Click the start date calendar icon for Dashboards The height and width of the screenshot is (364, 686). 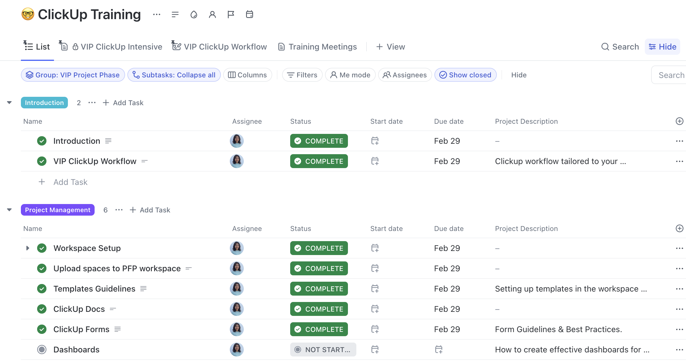375,350
